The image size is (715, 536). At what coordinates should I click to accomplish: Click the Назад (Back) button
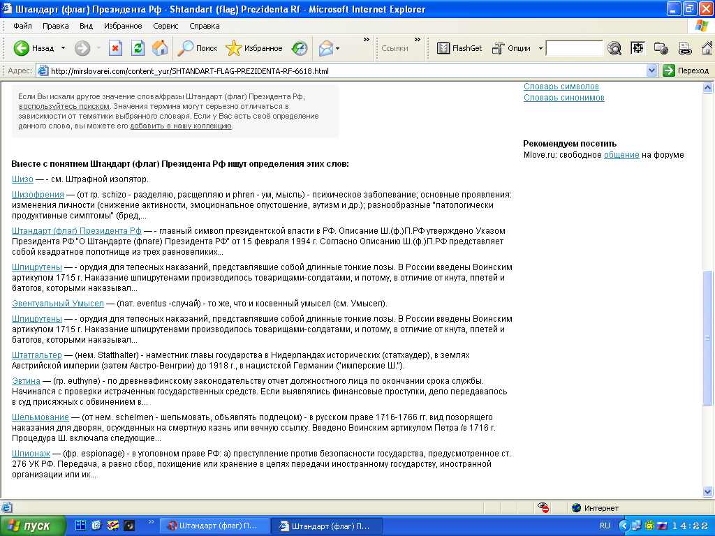tap(34, 48)
